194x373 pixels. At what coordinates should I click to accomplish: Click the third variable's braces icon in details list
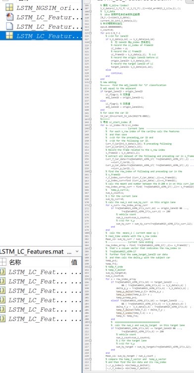pos(2,290)
